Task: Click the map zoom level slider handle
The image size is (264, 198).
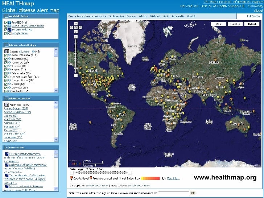Action: [76, 68]
